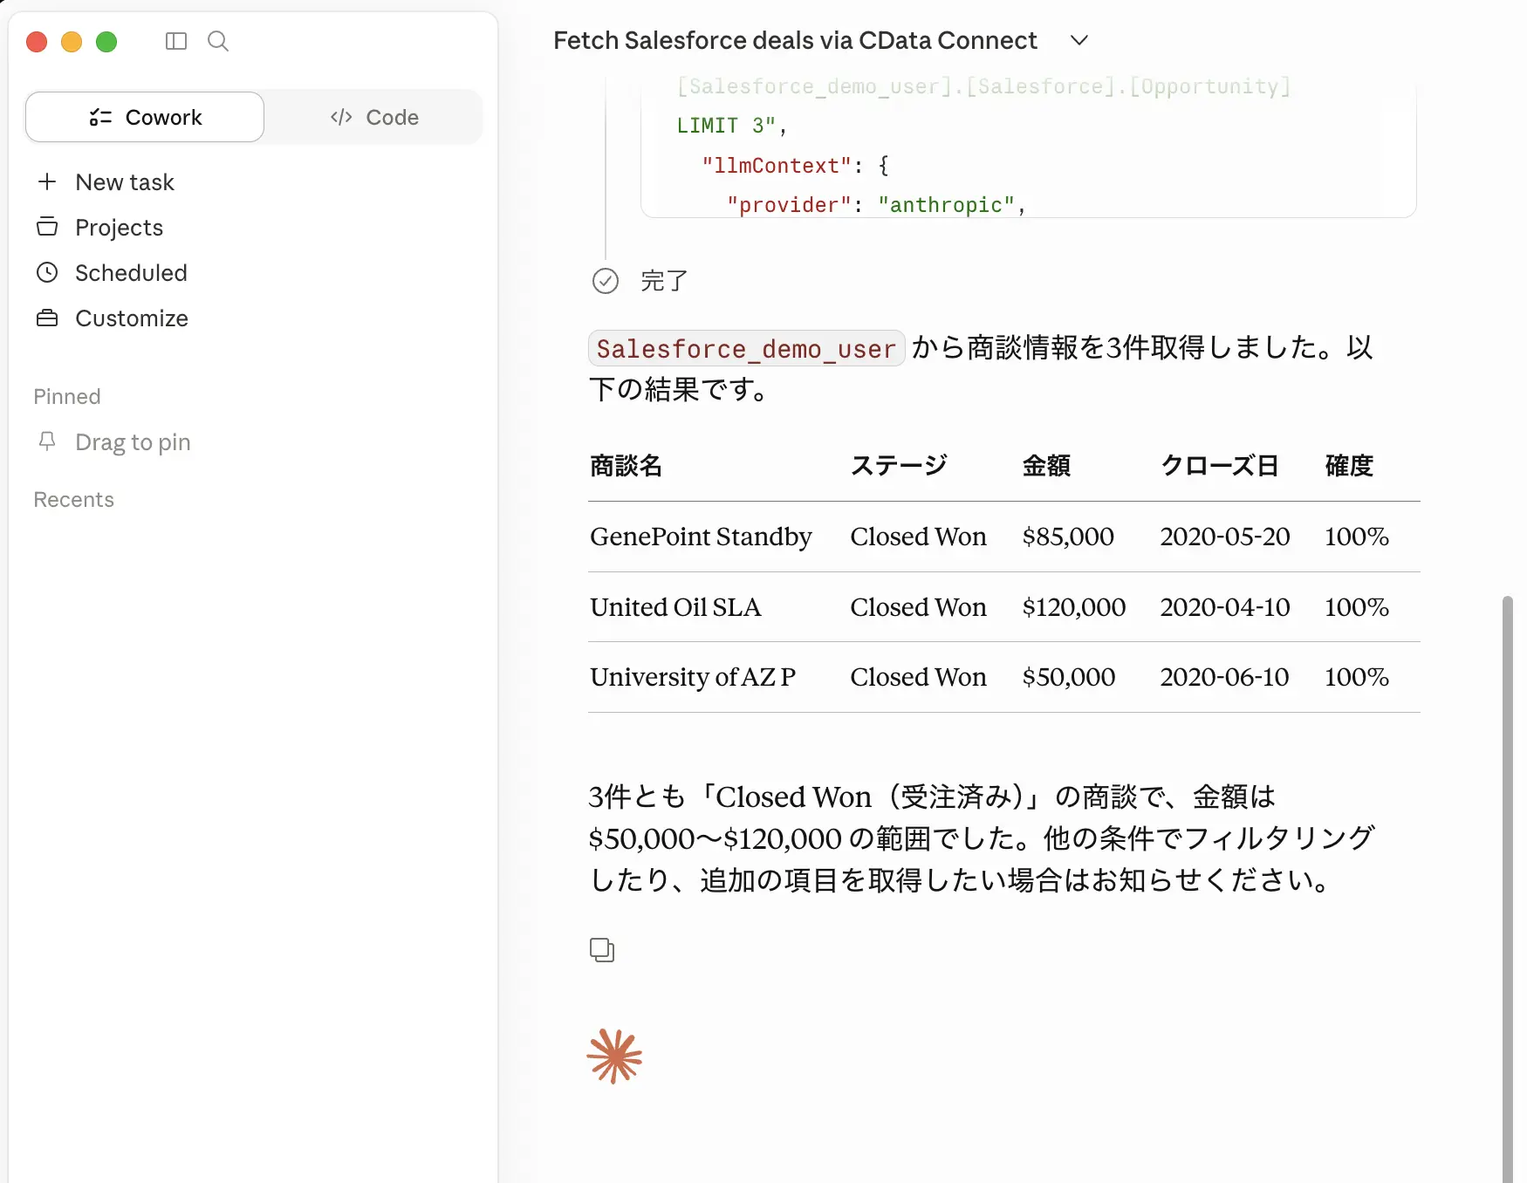Click the 2020-05-20 close date
The image size is (1527, 1183).
tap(1225, 537)
